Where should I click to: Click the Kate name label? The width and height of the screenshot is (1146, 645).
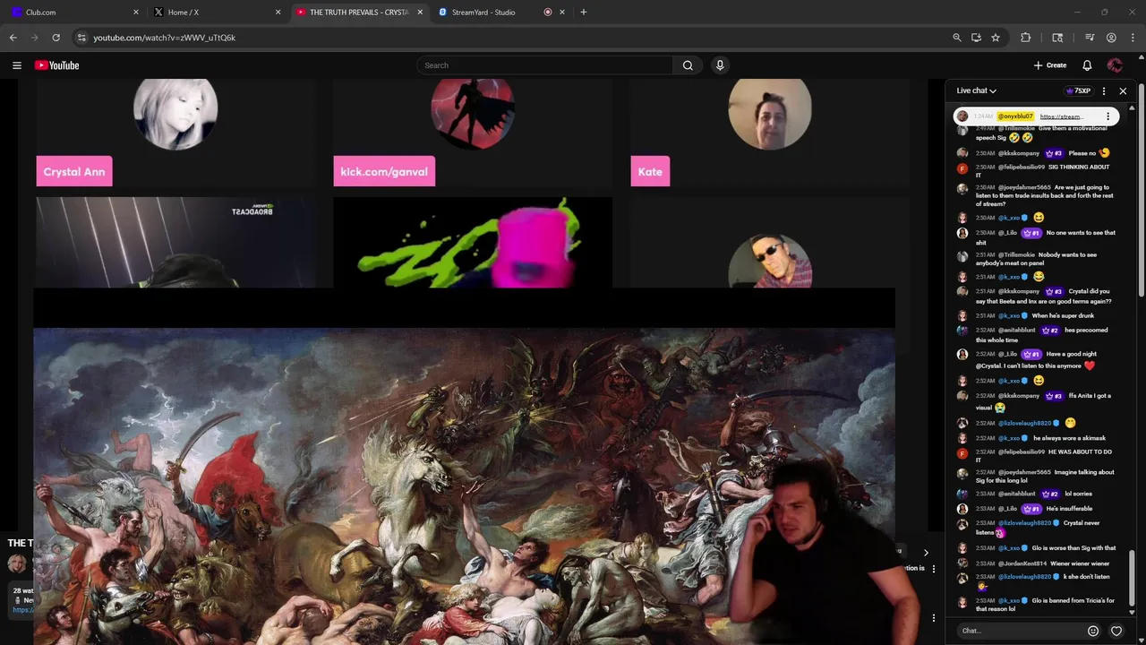(x=650, y=172)
